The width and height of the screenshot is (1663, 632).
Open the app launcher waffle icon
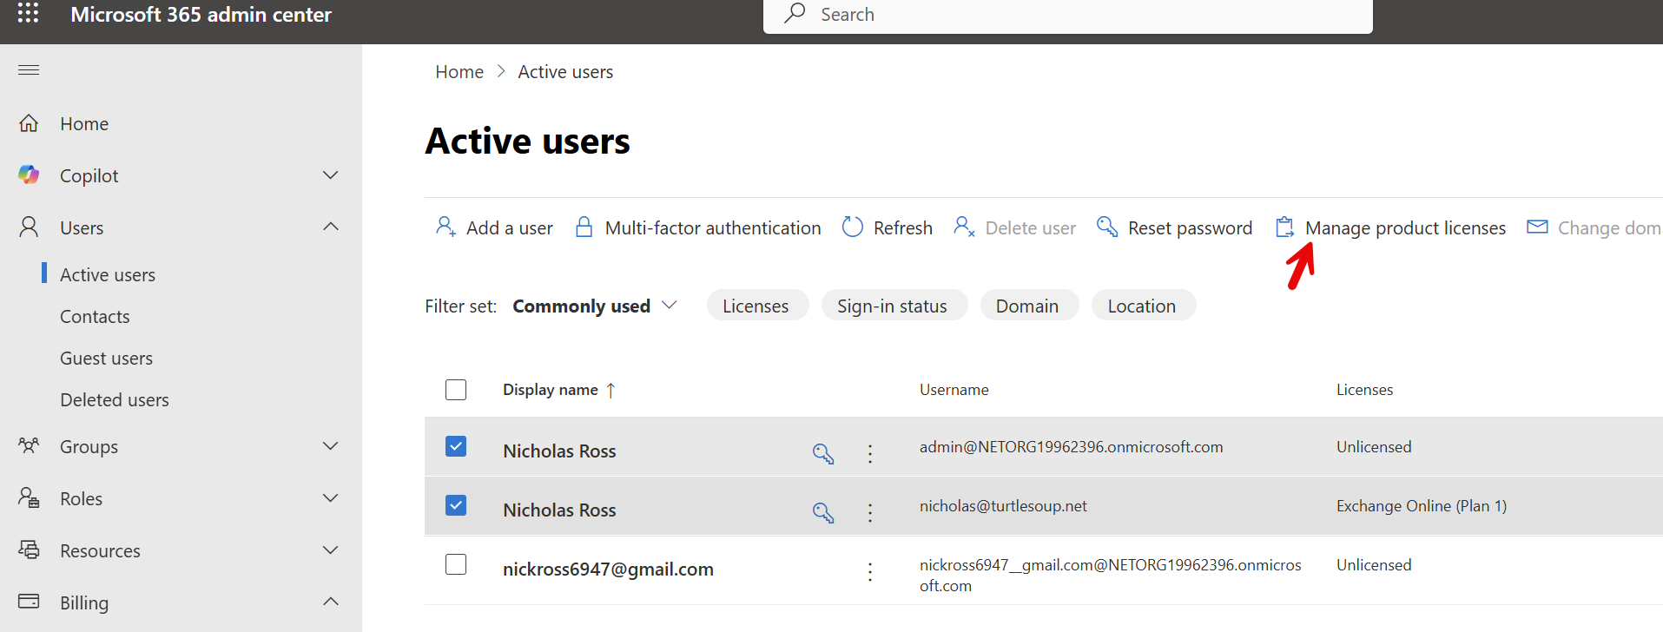coord(28,13)
